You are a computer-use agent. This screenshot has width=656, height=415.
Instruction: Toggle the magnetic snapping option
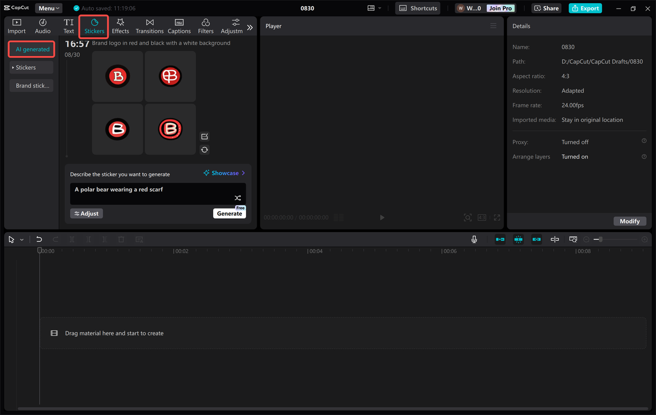(518, 239)
